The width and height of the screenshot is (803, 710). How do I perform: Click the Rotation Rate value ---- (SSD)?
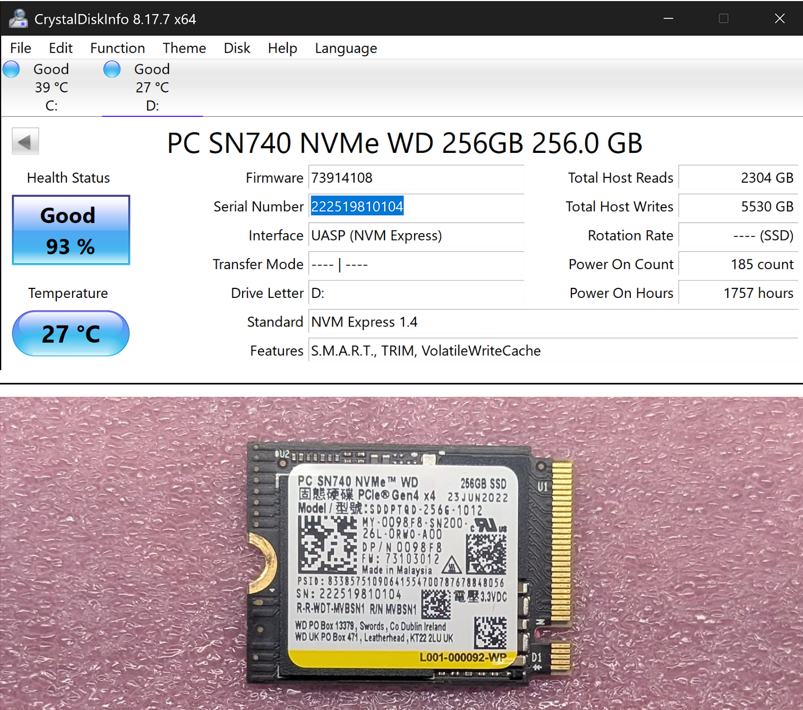pos(738,235)
